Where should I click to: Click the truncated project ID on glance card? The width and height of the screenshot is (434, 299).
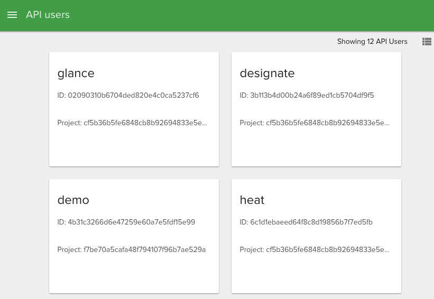[x=132, y=123]
